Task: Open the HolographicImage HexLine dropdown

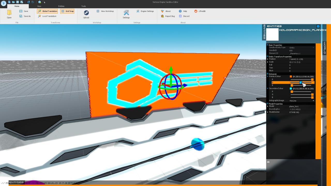Action: (313, 101)
